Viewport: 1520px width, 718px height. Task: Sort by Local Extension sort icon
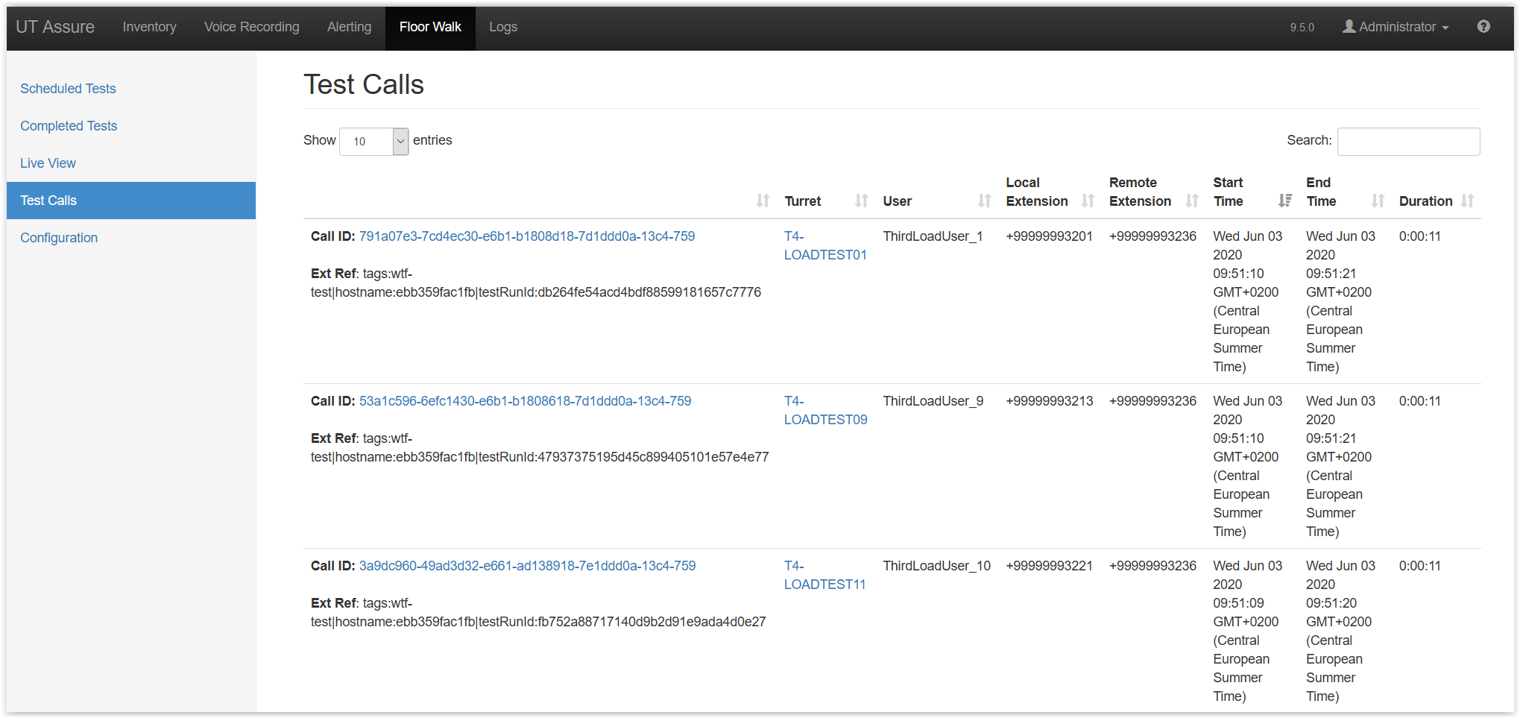click(1088, 201)
